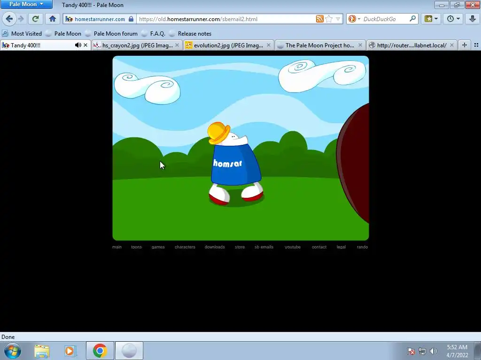Reload the current page
Viewport: 481px width, 360px height.
tap(35, 19)
